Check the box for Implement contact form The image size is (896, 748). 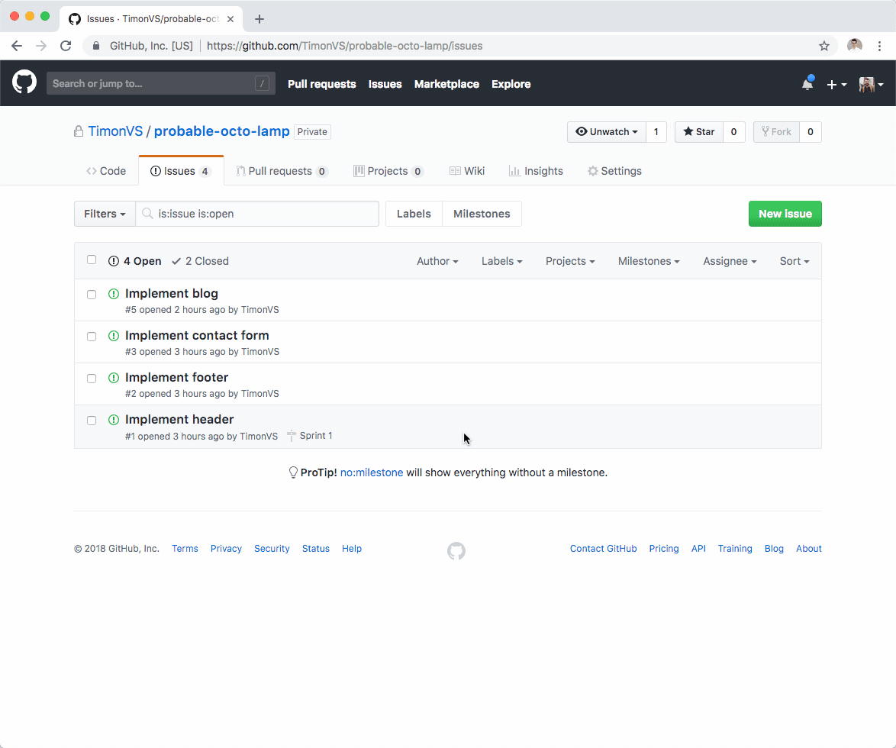pos(92,337)
